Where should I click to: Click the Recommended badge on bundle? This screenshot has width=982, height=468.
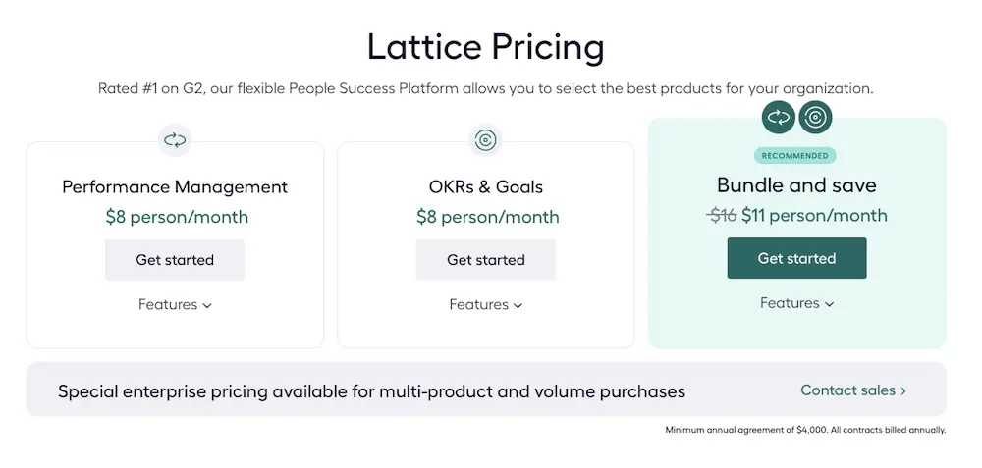point(795,155)
